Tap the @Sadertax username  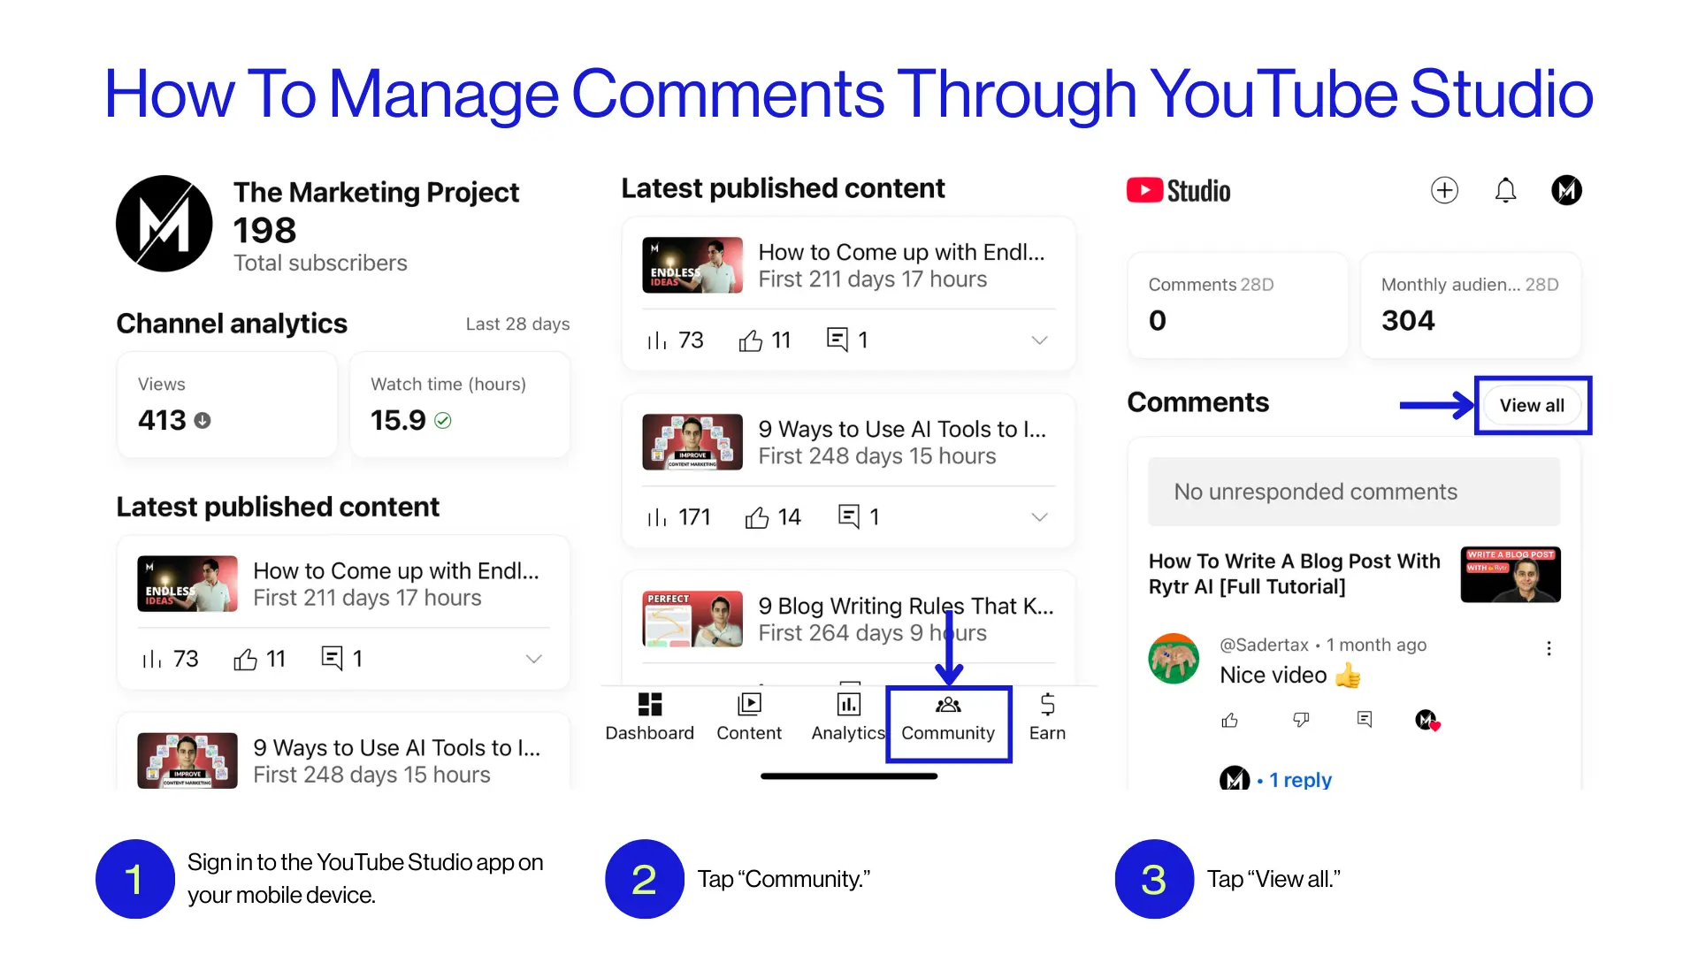click(x=1264, y=646)
